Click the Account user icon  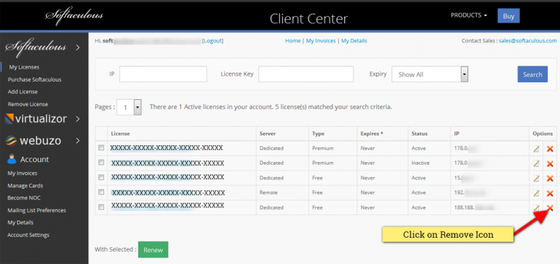point(12,159)
